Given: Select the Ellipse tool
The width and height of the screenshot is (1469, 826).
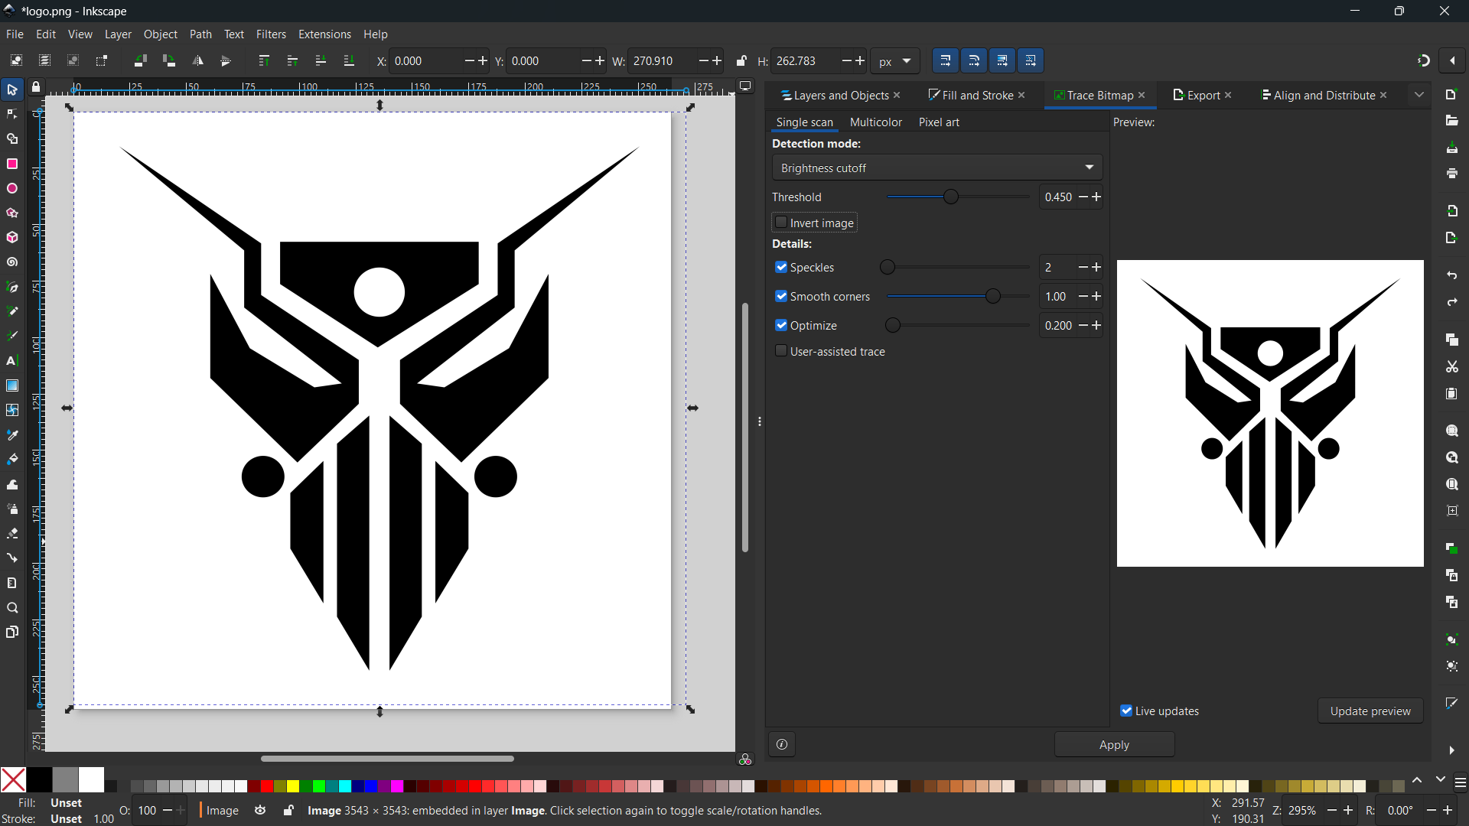Looking at the screenshot, I should 12,189.
